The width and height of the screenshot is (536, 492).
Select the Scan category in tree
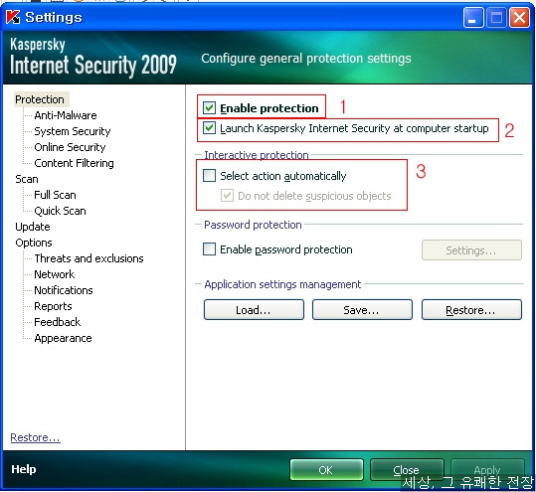[x=27, y=179]
